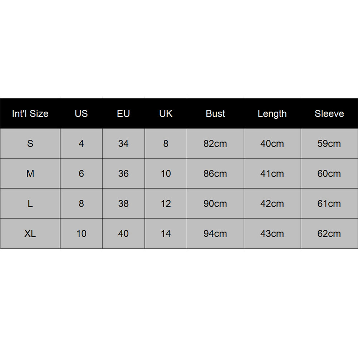The image size is (358, 358).
Task: Click the 94cm bust cell
Action: point(215,234)
